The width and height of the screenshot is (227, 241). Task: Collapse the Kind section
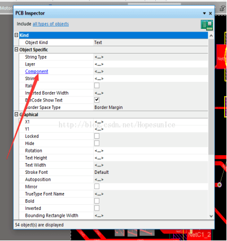[16, 35]
